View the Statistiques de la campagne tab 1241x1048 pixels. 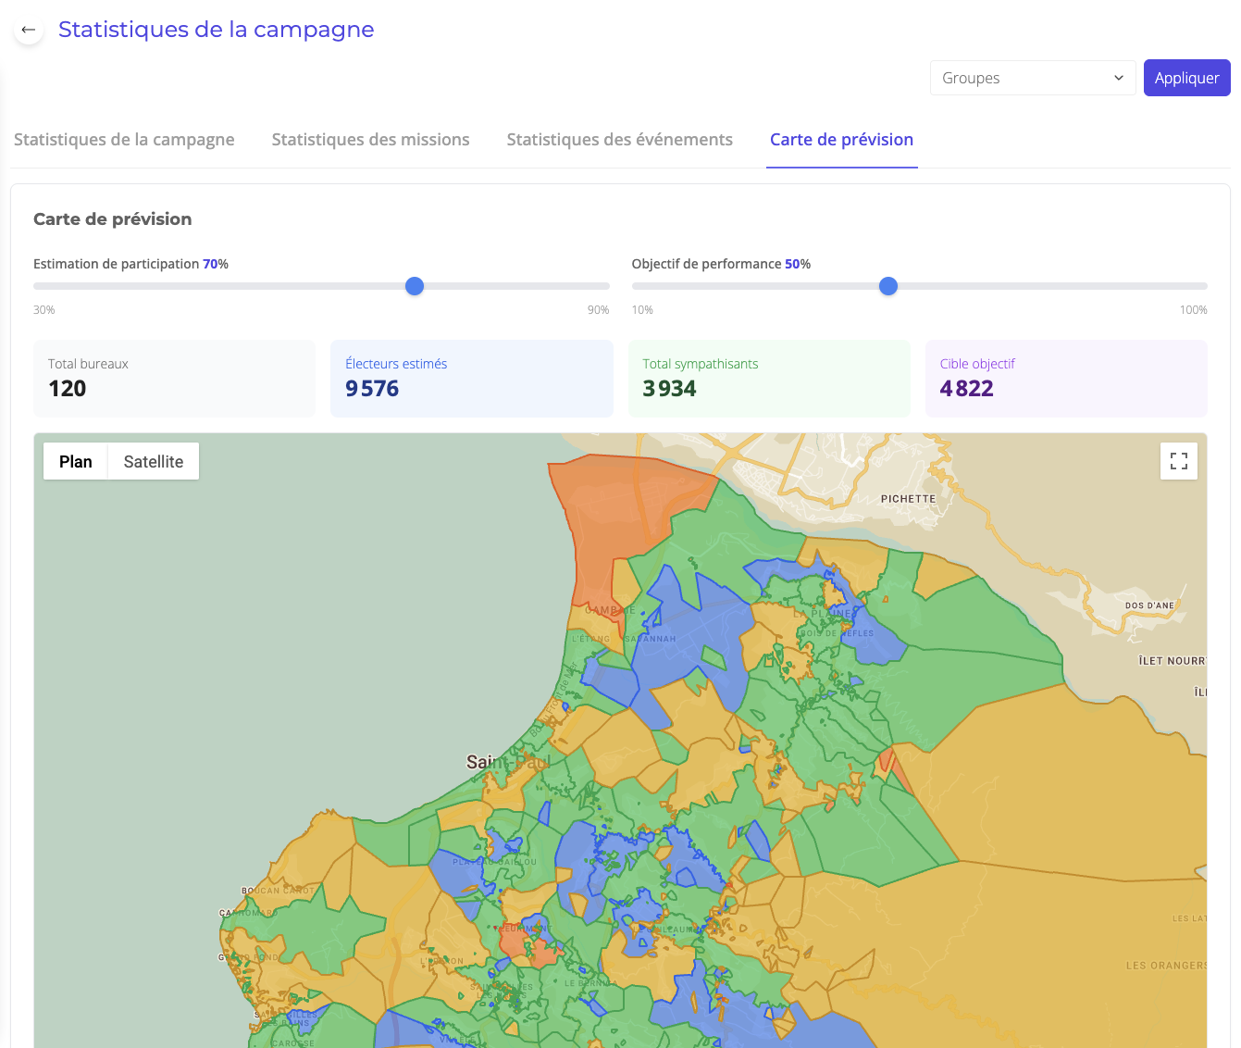(124, 139)
